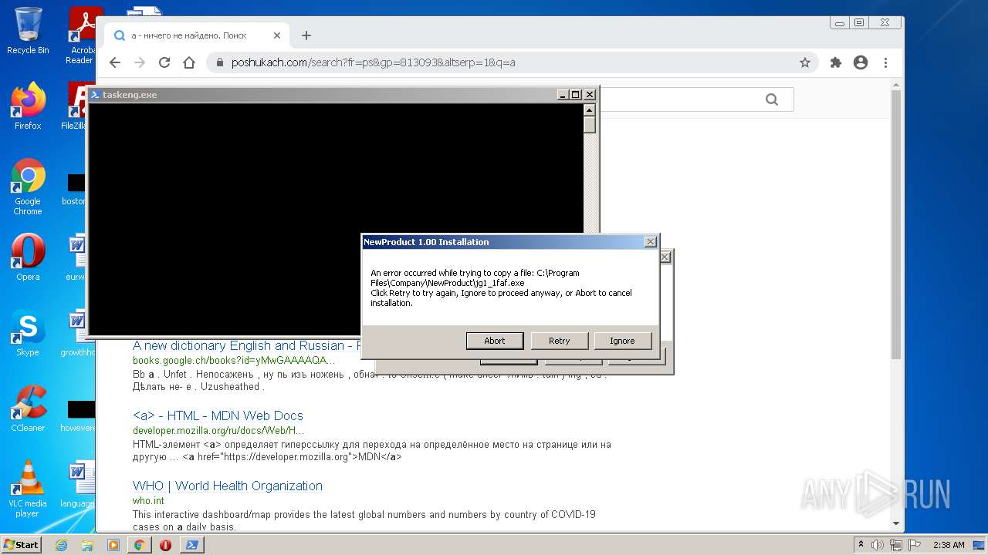The image size is (988, 555).
Task: Click the books.google.ch result URL
Action: [x=234, y=360]
